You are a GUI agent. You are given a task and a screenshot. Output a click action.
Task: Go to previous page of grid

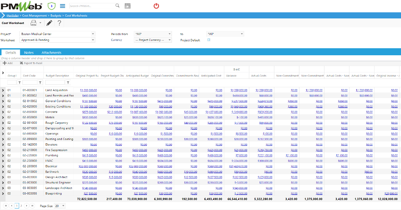[11, 206]
